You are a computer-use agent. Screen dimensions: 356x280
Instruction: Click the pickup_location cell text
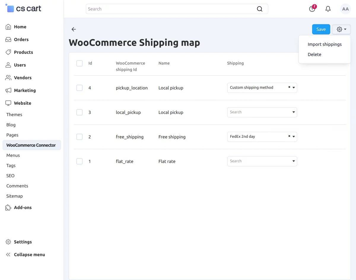(x=132, y=88)
